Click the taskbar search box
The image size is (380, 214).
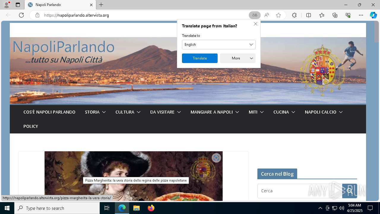click(57, 208)
